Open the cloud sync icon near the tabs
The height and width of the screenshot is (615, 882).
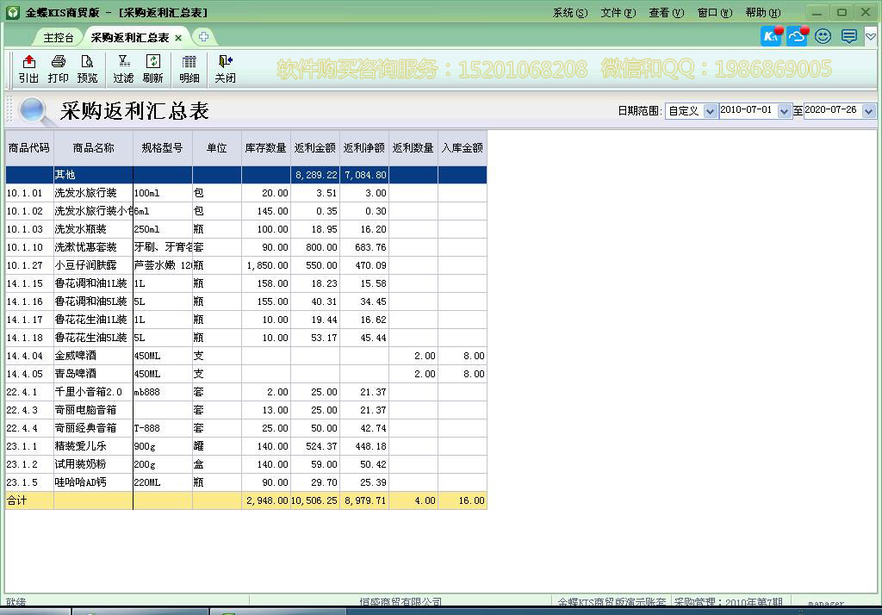coord(797,36)
